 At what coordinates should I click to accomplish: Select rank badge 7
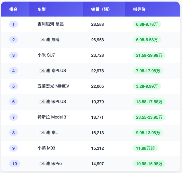pyautogui.click(x=13, y=117)
